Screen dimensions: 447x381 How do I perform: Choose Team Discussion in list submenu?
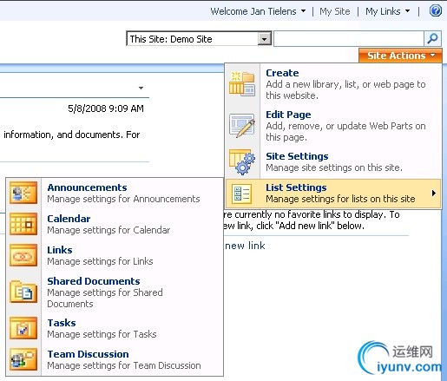(115, 359)
